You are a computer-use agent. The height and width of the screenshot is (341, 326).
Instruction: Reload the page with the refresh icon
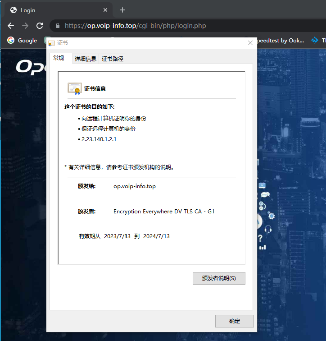[40, 26]
